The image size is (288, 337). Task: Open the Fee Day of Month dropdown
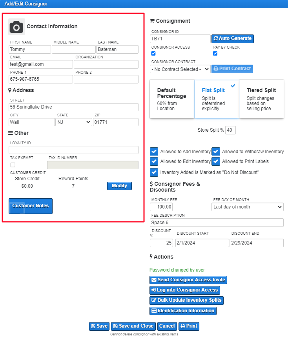[x=247, y=207]
